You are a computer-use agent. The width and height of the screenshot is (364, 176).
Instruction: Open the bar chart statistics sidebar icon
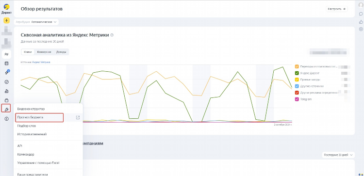click(6, 91)
